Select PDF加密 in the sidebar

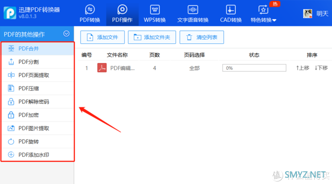tap(38, 115)
